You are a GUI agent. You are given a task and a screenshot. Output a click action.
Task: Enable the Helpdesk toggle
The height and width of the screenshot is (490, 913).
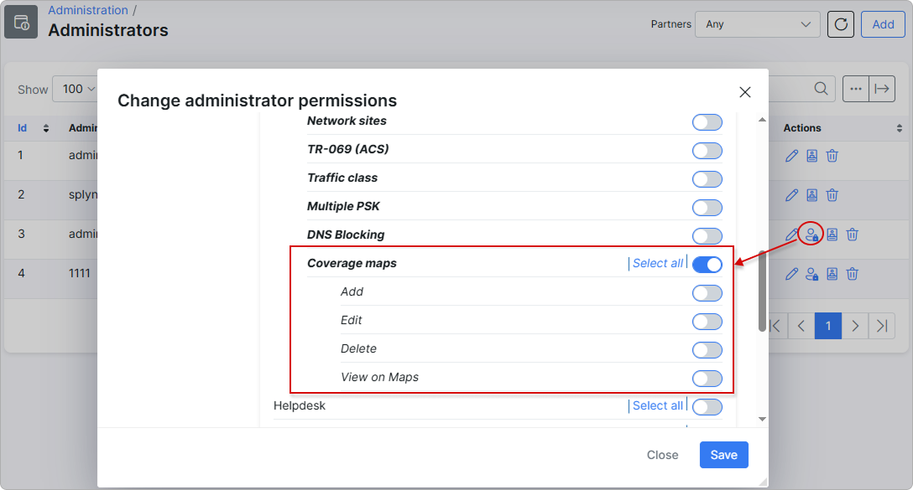coord(707,407)
